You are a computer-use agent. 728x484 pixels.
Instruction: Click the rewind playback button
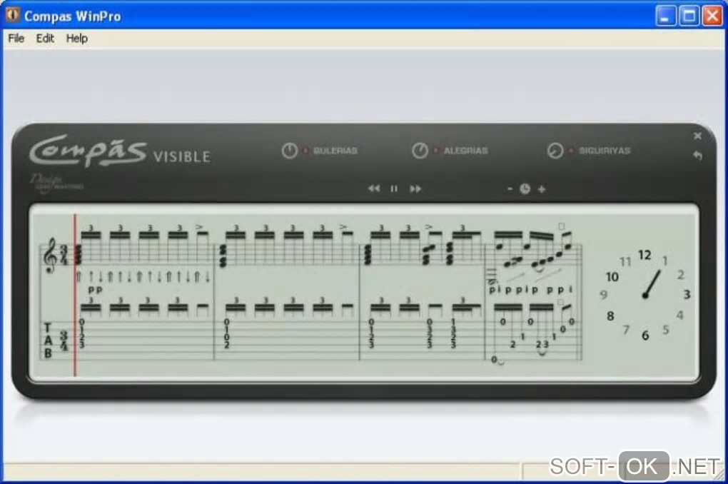(x=374, y=188)
